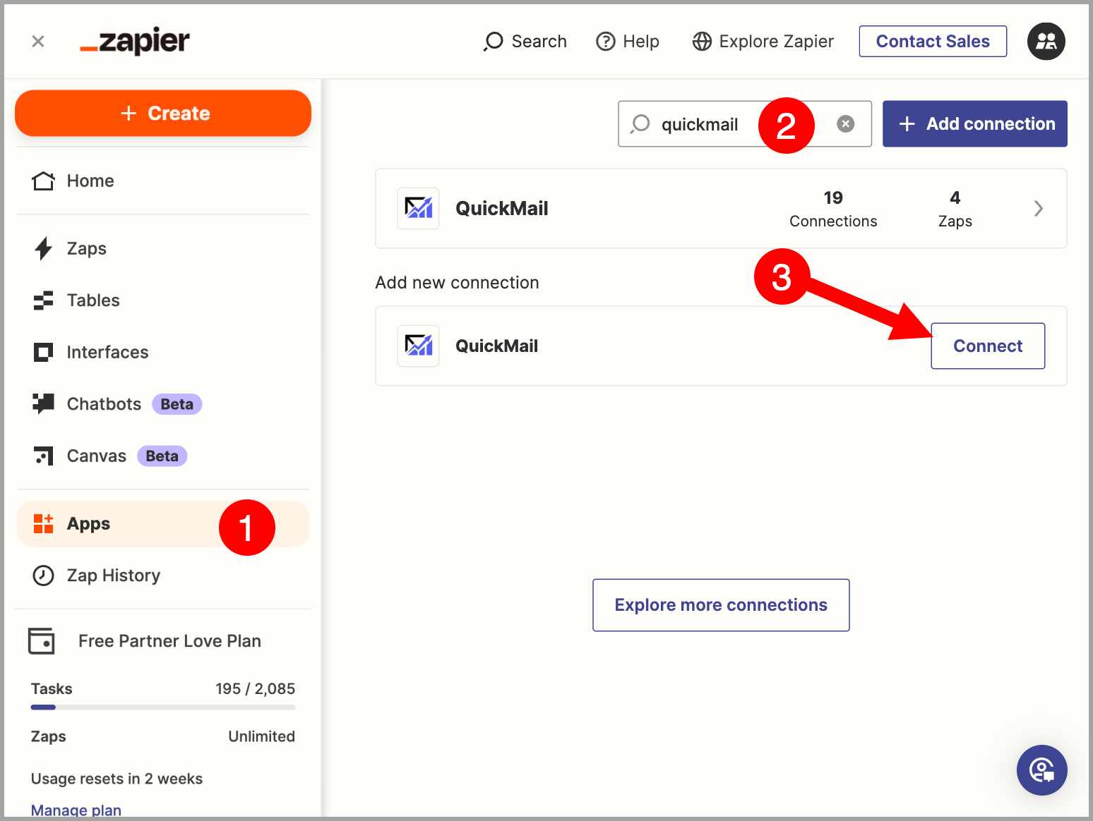Click Free Partner Love Plan text
This screenshot has height=821, width=1093.
pos(169,641)
